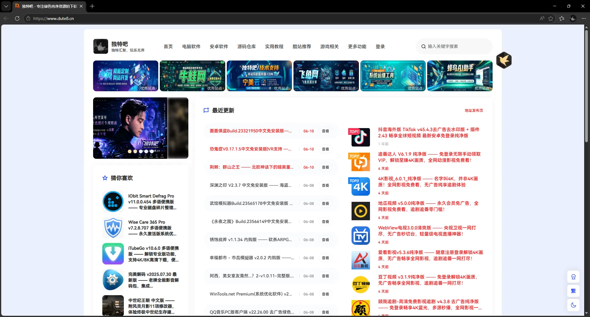This screenshot has height=317, width=590.
Task: Click 查看 for QQ音乐PC版客户端
Action: [x=325, y=312]
